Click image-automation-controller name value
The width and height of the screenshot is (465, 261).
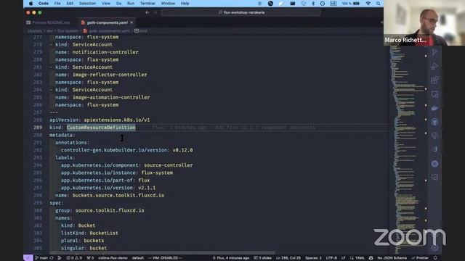pyautogui.click(x=111, y=97)
